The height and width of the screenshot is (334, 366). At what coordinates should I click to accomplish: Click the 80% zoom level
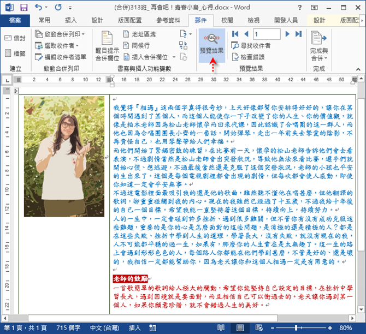[345, 328]
